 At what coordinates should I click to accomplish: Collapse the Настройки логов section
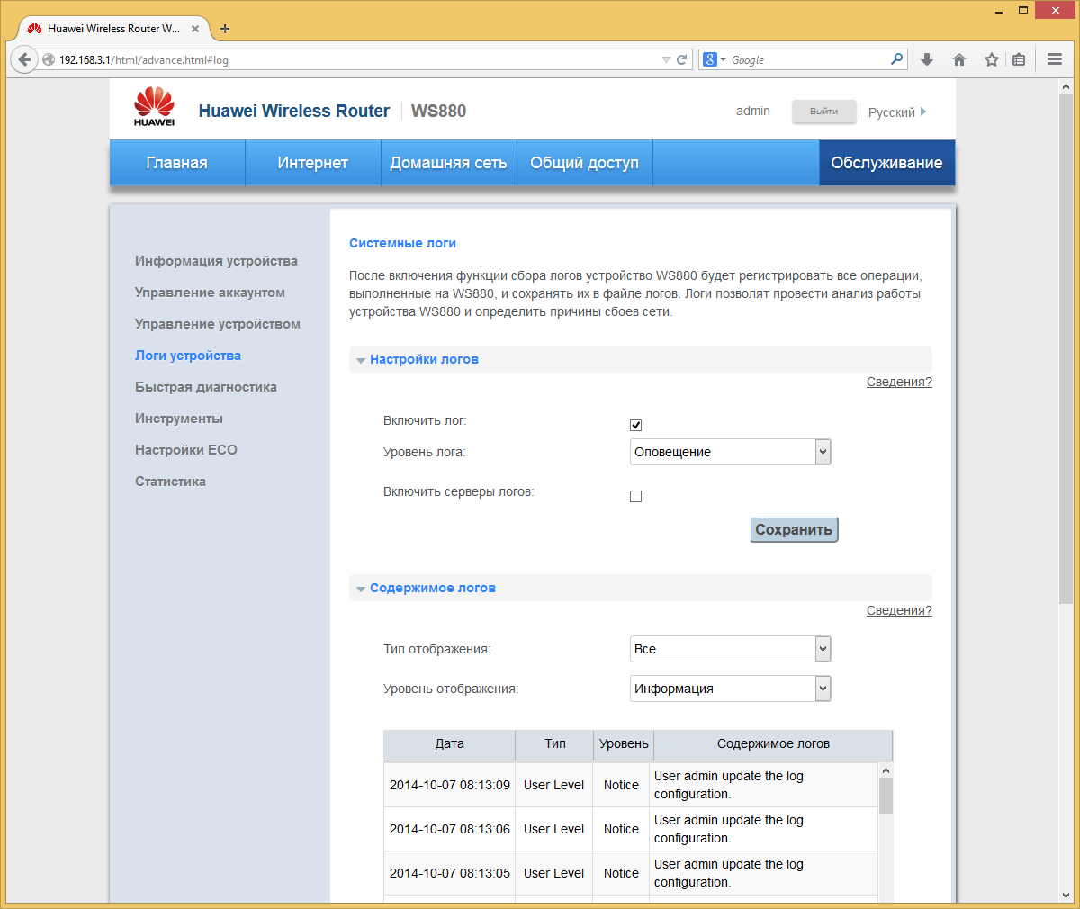(x=641, y=359)
